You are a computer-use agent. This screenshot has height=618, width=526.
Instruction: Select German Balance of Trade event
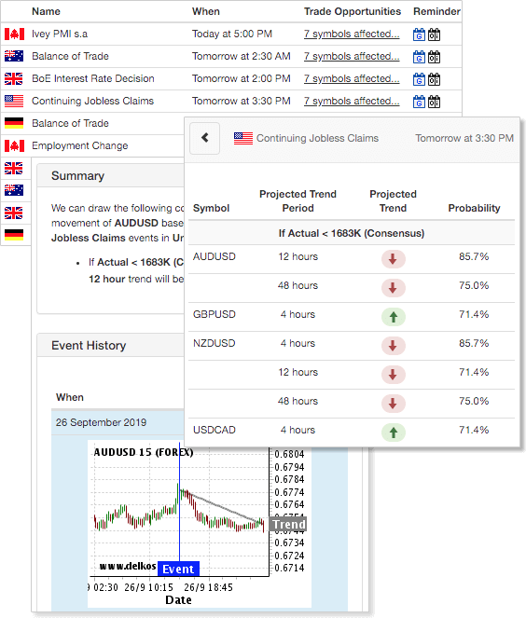93,123
